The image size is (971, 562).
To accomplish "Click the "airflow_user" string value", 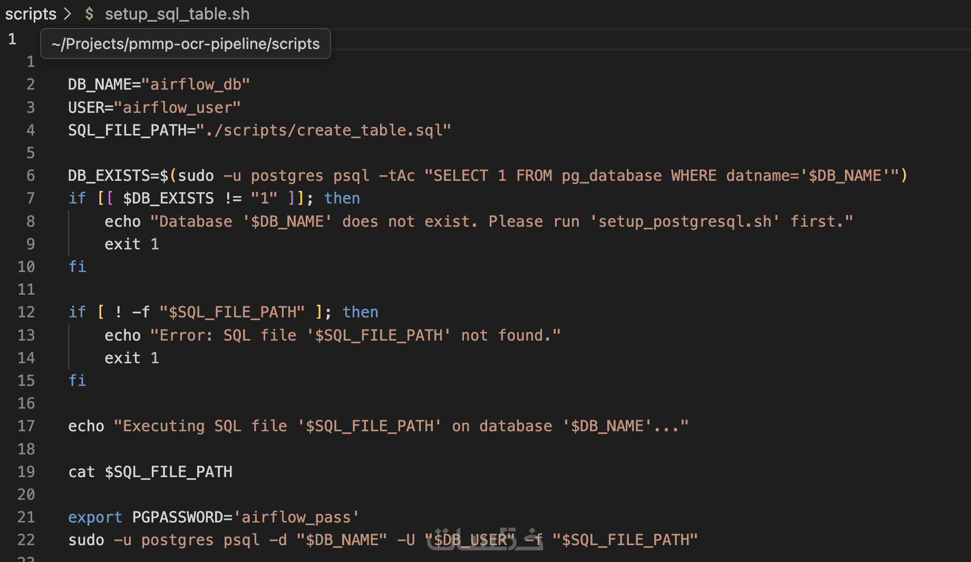I will [177, 108].
